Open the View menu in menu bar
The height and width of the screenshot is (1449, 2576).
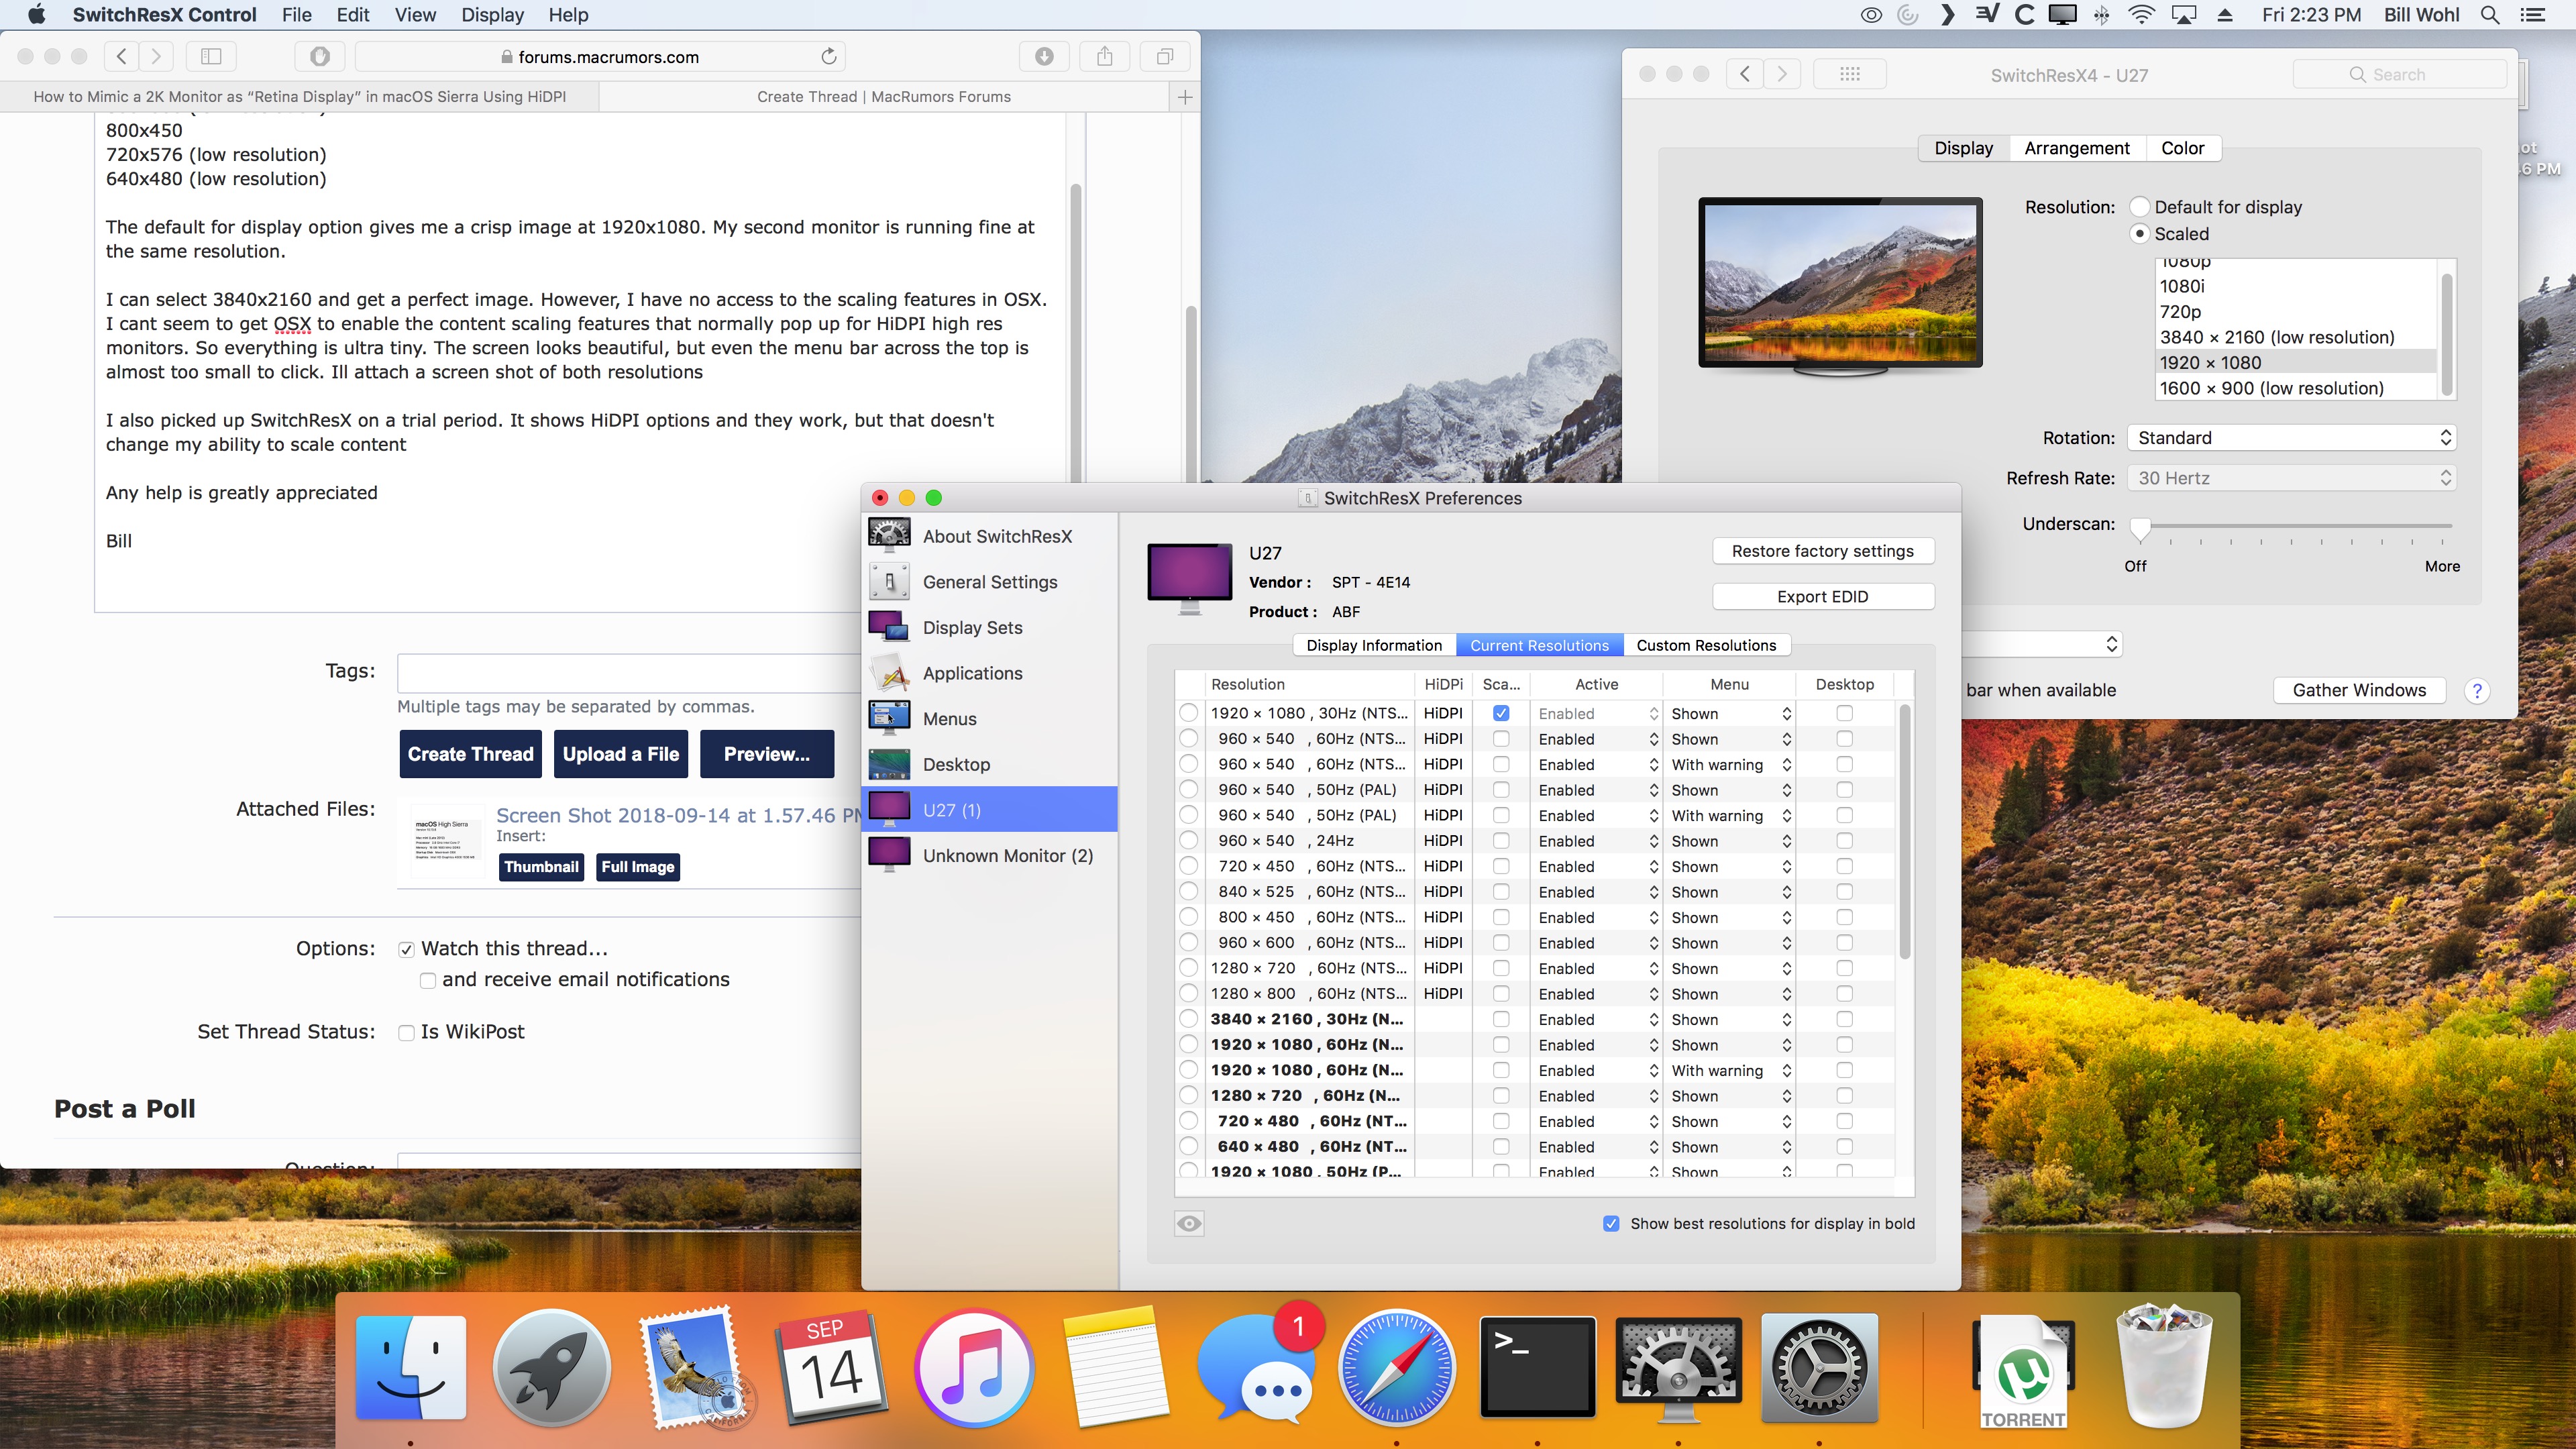tap(415, 15)
